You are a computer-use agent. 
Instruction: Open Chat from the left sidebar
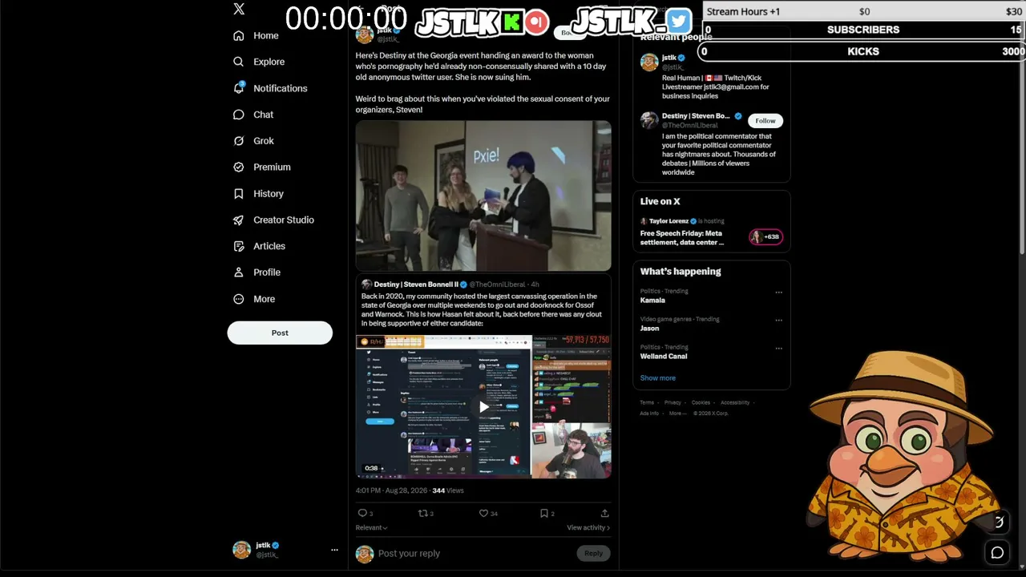tap(253, 115)
